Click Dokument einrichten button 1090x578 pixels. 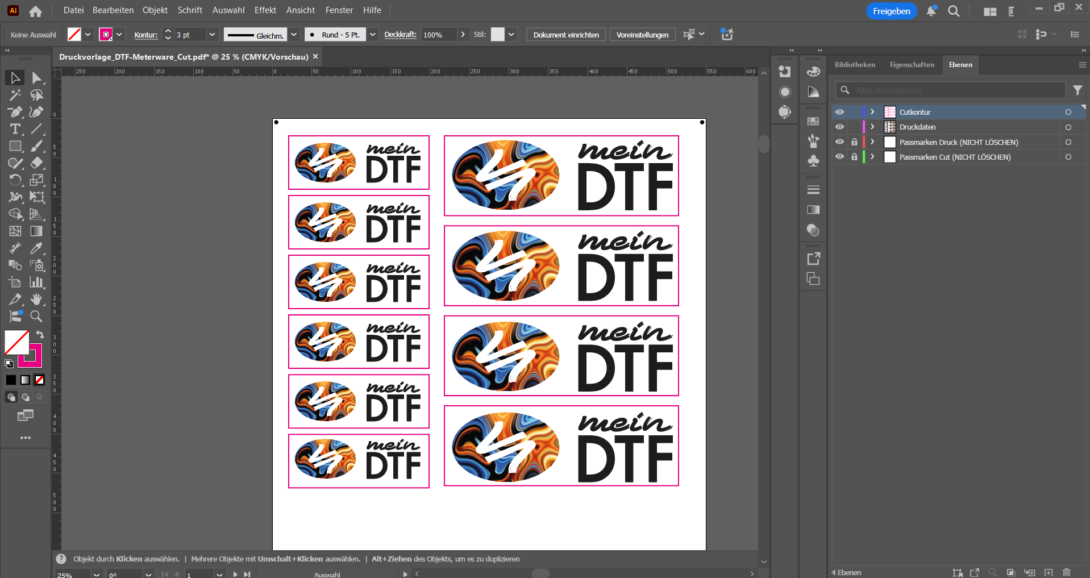[x=566, y=35]
